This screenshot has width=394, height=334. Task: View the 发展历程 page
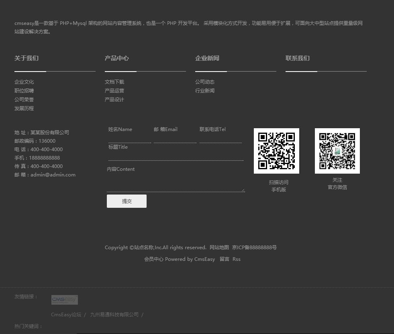(x=24, y=109)
